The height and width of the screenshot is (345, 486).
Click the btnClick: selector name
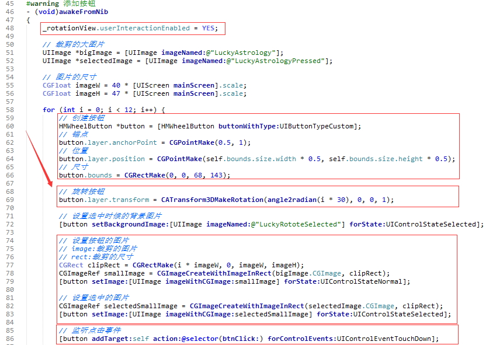tap(241, 339)
